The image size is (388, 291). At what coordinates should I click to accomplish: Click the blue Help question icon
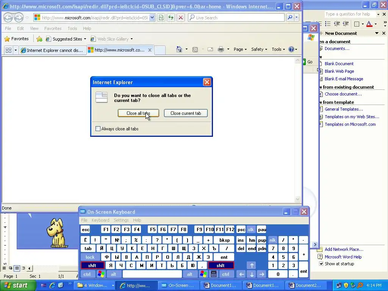[291, 49]
